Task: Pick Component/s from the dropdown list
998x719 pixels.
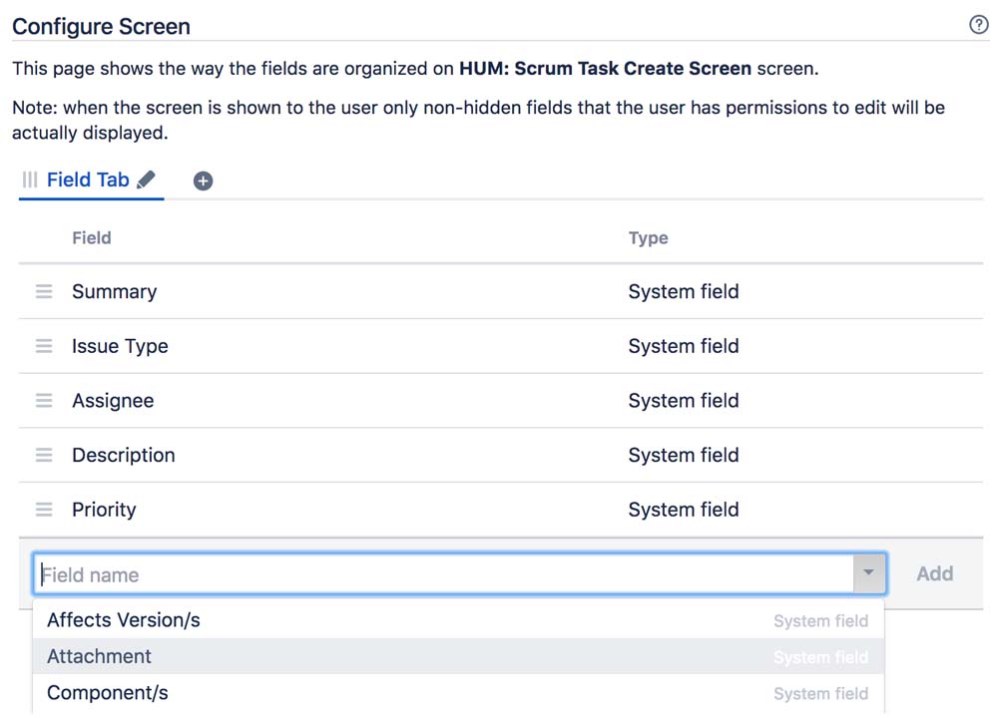Action: tap(108, 693)
